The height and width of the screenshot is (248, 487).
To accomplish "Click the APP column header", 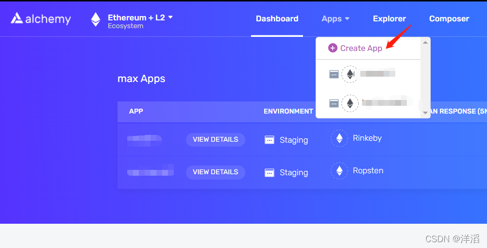I will point(136,111).
